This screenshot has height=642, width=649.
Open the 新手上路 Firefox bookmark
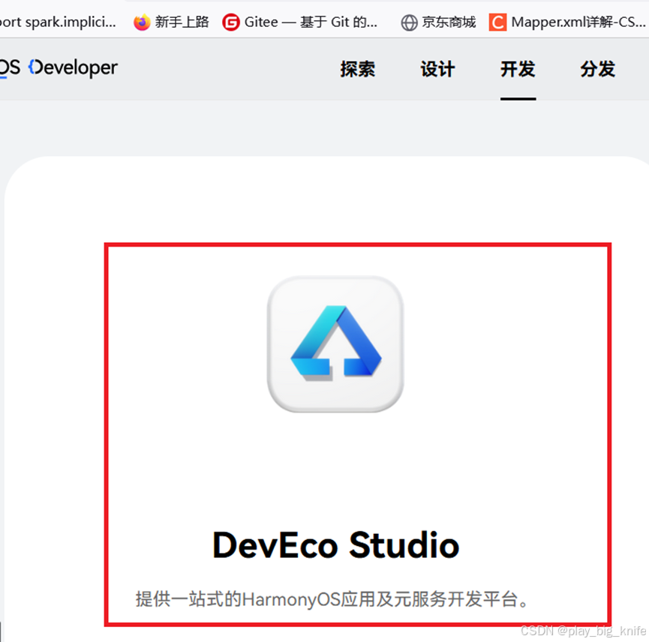click(171, 22)
